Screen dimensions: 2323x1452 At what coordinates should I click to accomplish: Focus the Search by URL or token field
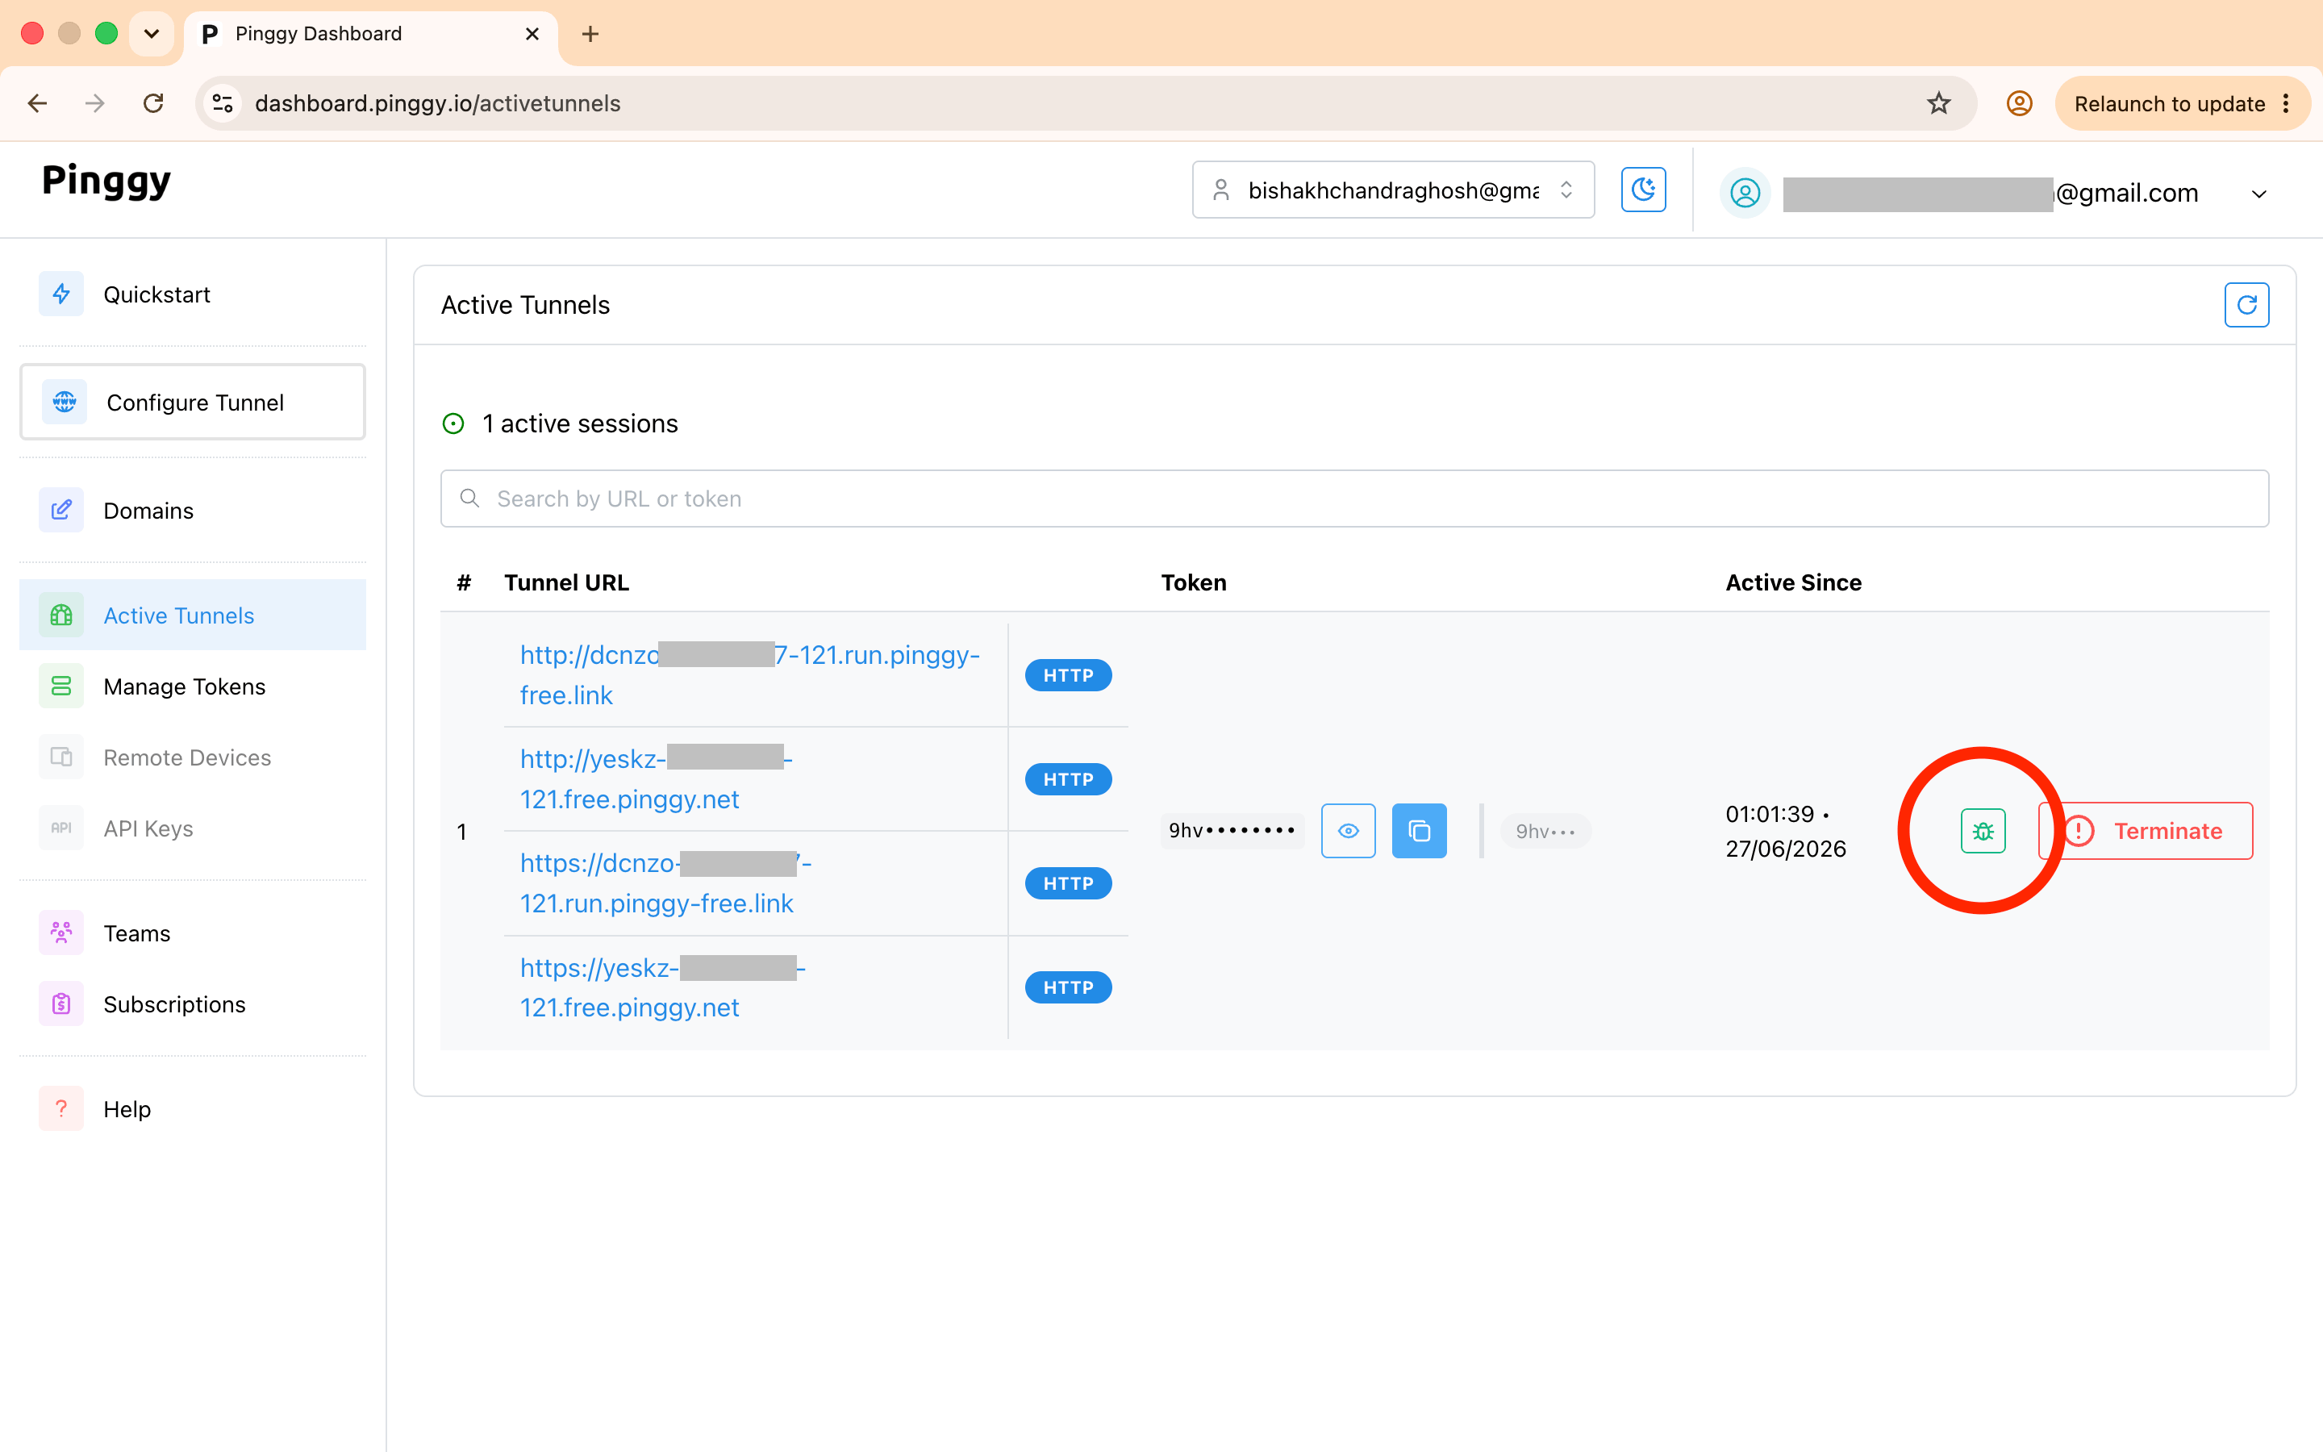(1354, 499)
